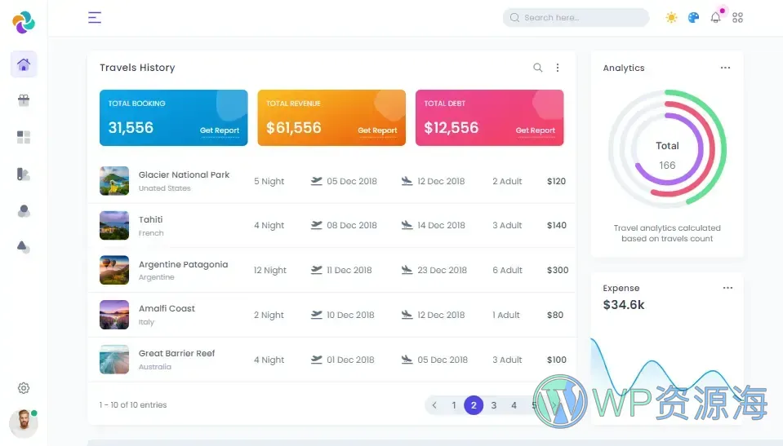The image size is (783, 446).
Task: Open the dashboard grid sidebar icon
Action: point(24,137)
